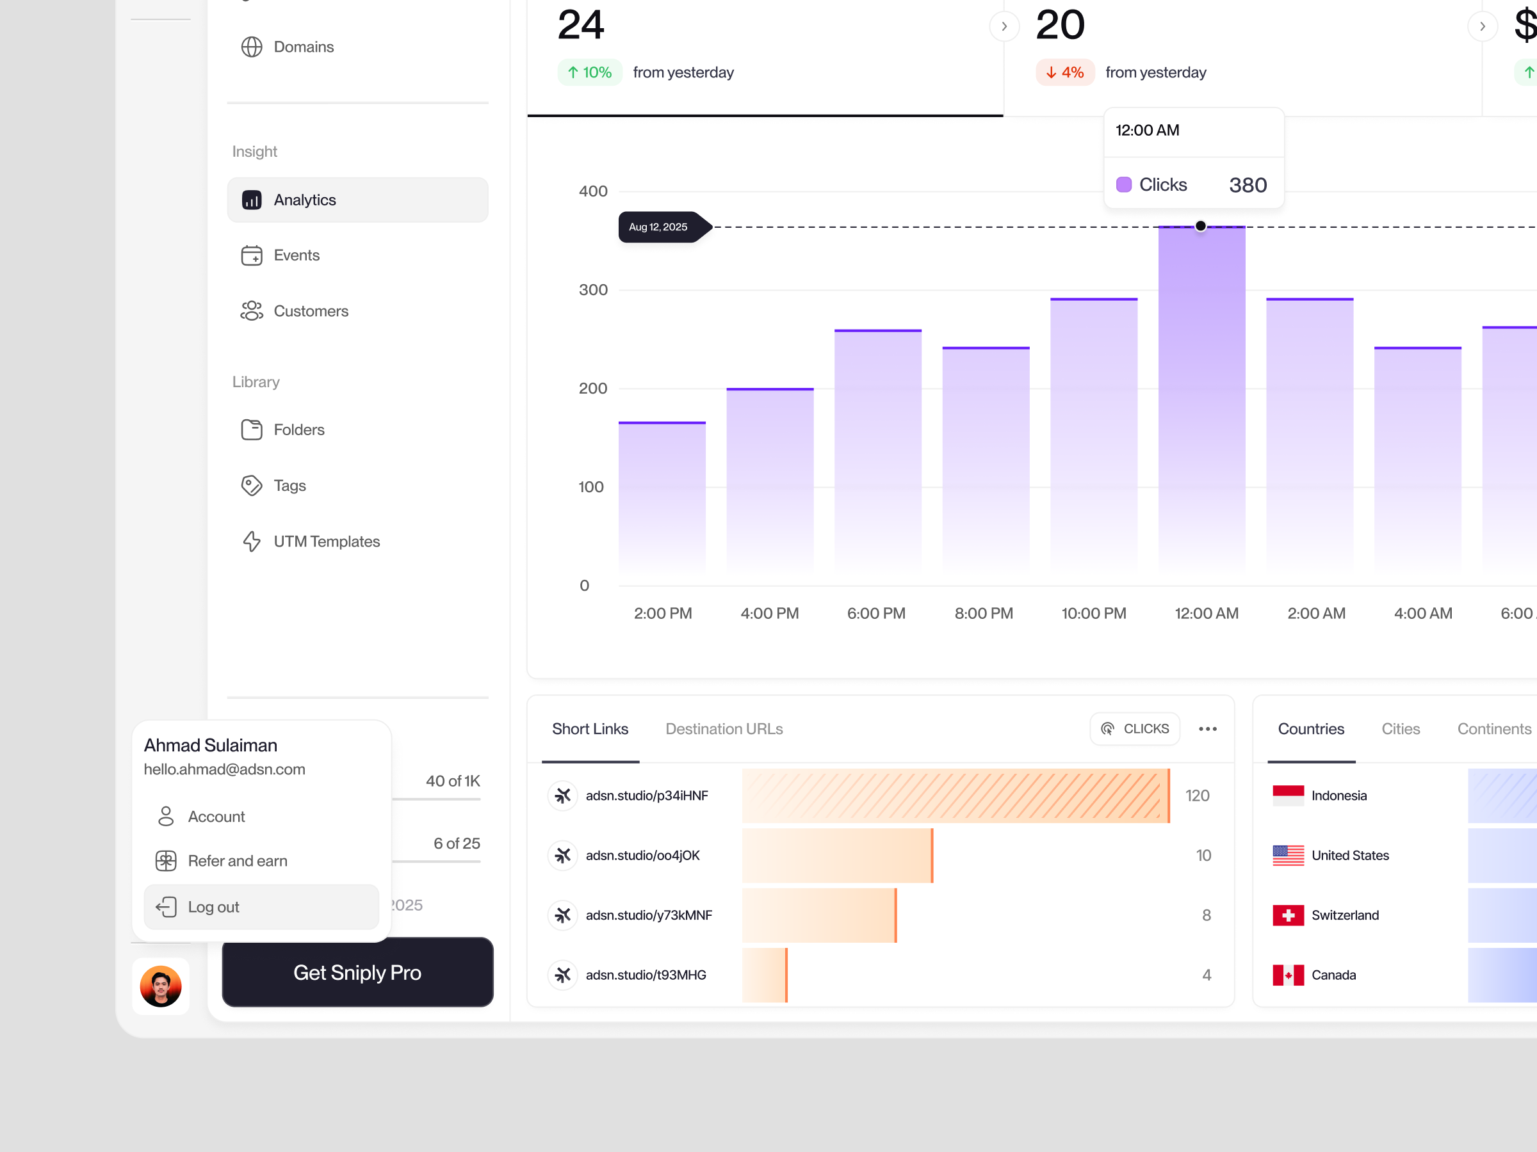The height and width of the screenshot is (1152, 1537).
Task: Click the airplane icon next to adsn.studio/p34iHNF
Action: click(x=563, y=796)
